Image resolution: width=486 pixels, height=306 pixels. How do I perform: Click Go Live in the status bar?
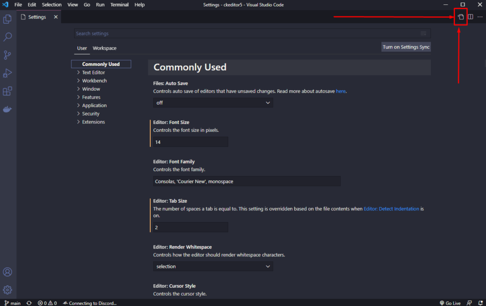coord(450,303)
